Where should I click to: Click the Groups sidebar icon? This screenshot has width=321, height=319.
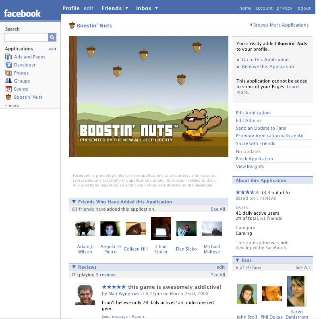coord(8,81)
